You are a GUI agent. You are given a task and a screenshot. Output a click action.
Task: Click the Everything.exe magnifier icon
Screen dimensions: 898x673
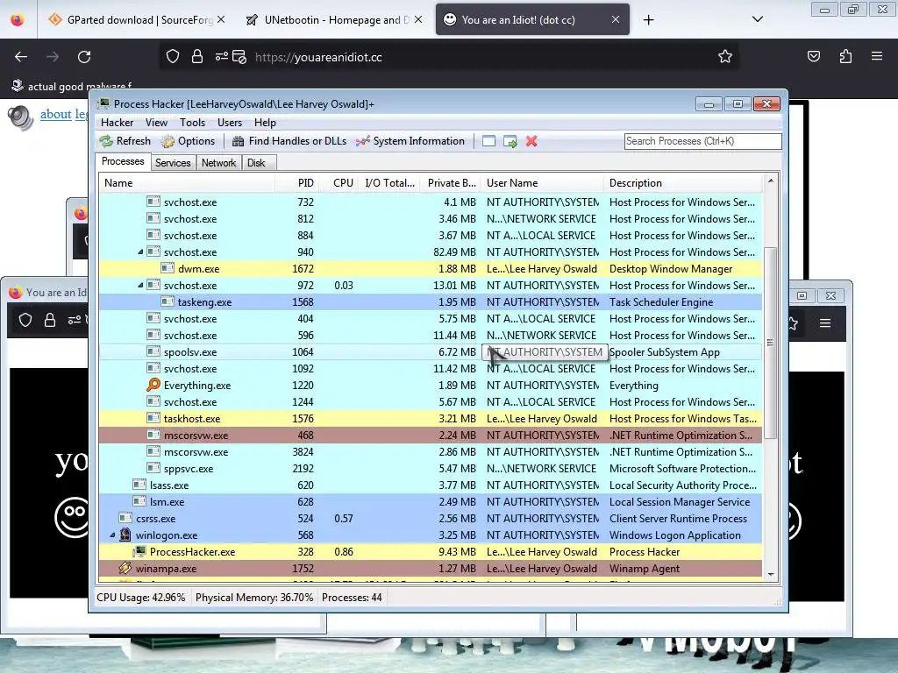(x=153, y=386)
